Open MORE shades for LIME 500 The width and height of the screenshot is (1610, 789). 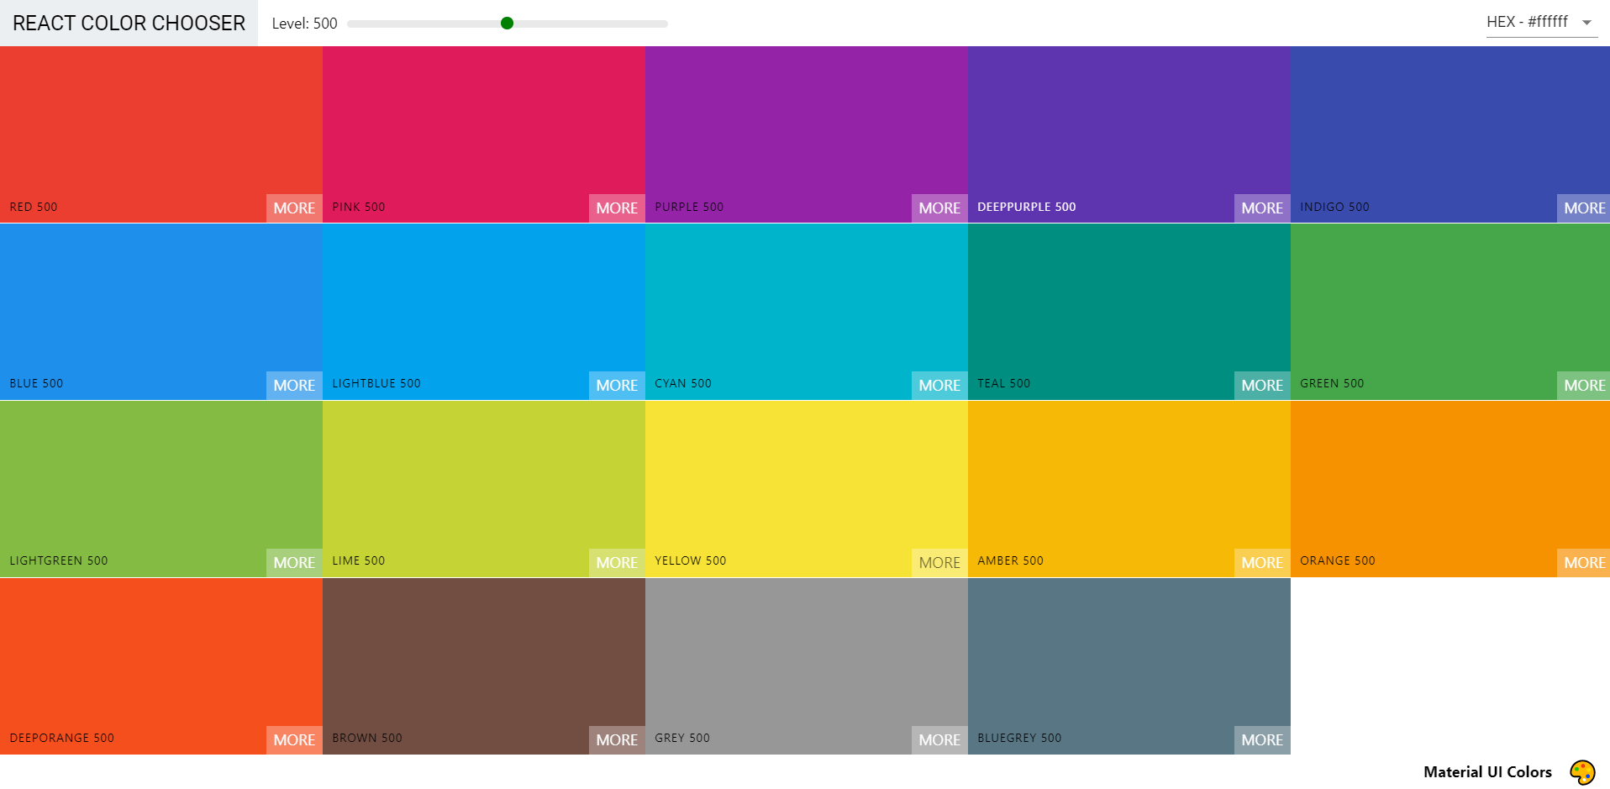616,562
